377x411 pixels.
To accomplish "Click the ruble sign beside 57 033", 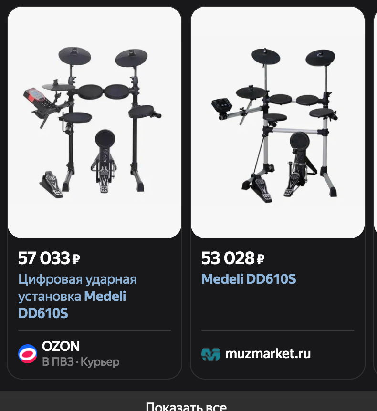I will (76, 259).
